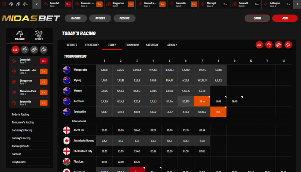Switch to the Sunday tab
The height and width of the screenshot is (172, 301).
tap(172, 45)
